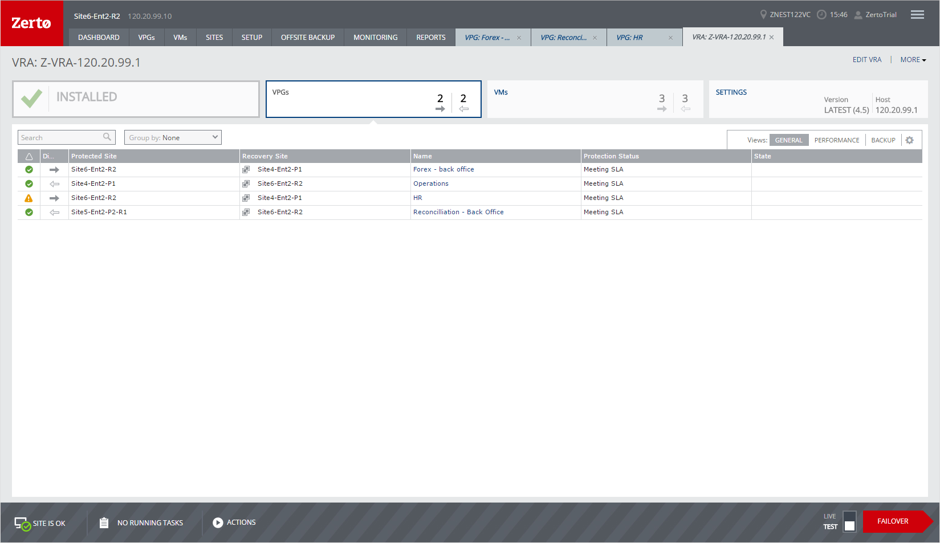Image resolution: width=940 pixels, height=543 pixels.
Task: Sort by State column header
Action: click(837, 156)
